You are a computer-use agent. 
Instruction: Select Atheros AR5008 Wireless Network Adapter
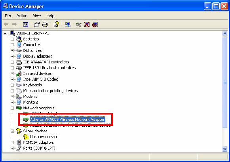tap(67, 120)
